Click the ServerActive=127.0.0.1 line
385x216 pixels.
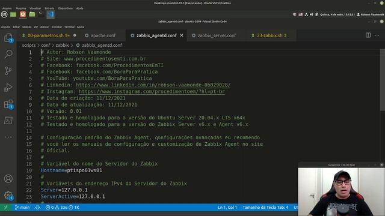(73, 197)
